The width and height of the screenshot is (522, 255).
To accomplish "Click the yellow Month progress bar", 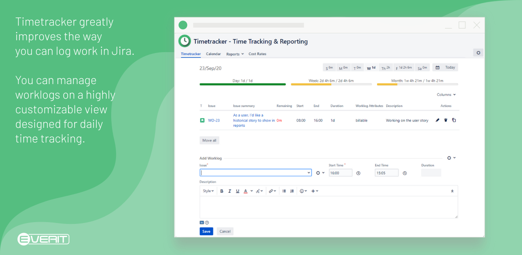I will (417, 84).
